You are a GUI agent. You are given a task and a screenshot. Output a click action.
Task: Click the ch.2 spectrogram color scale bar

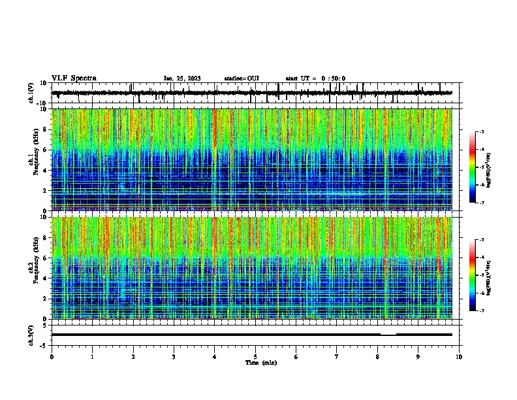[472, 275]
